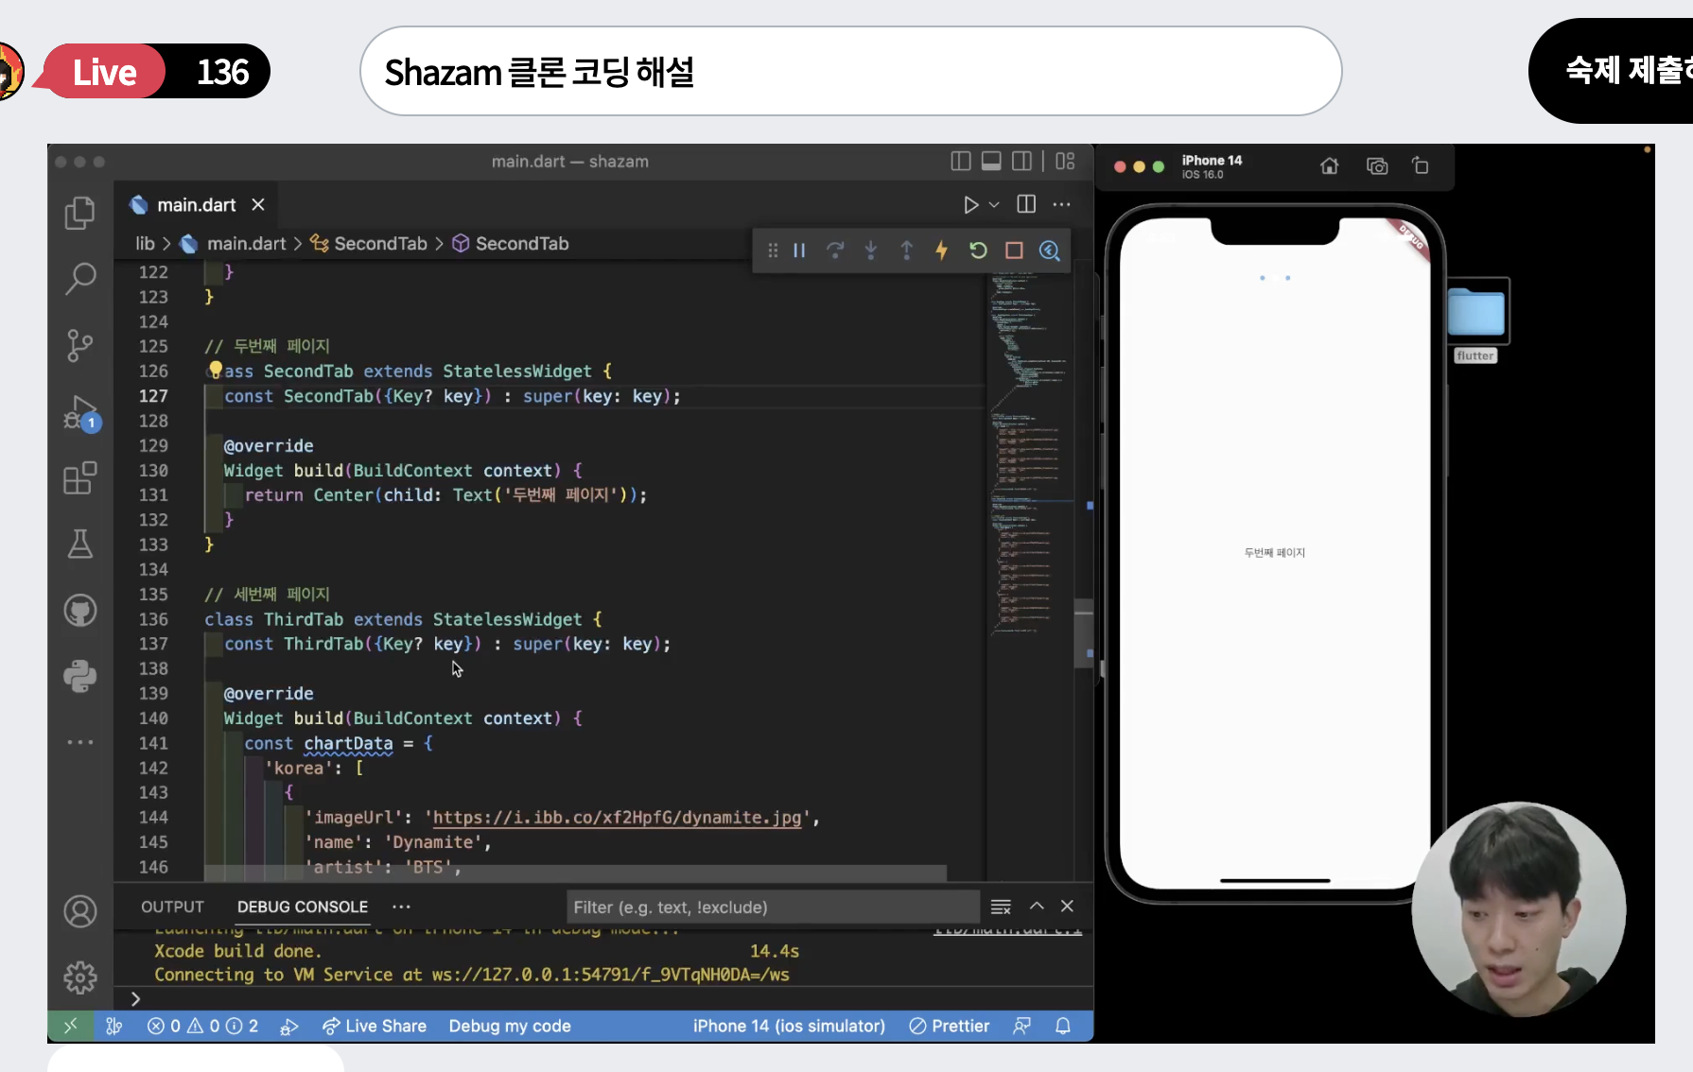Screen dimensions: 1693x1072
Task: Focus the debug console filter field
Action: pyautogui.click(x=772, y=908)
